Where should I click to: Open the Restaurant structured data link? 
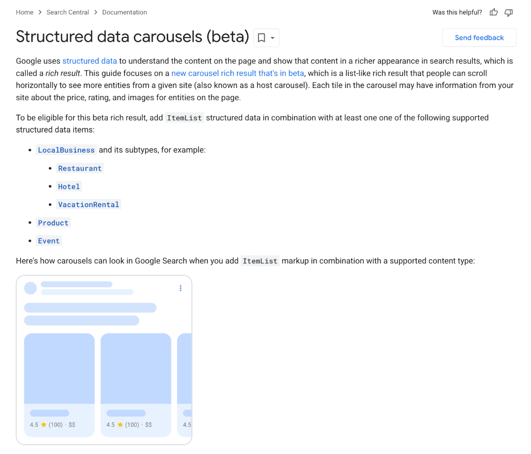pyautogui.click(x=80, y=168)
